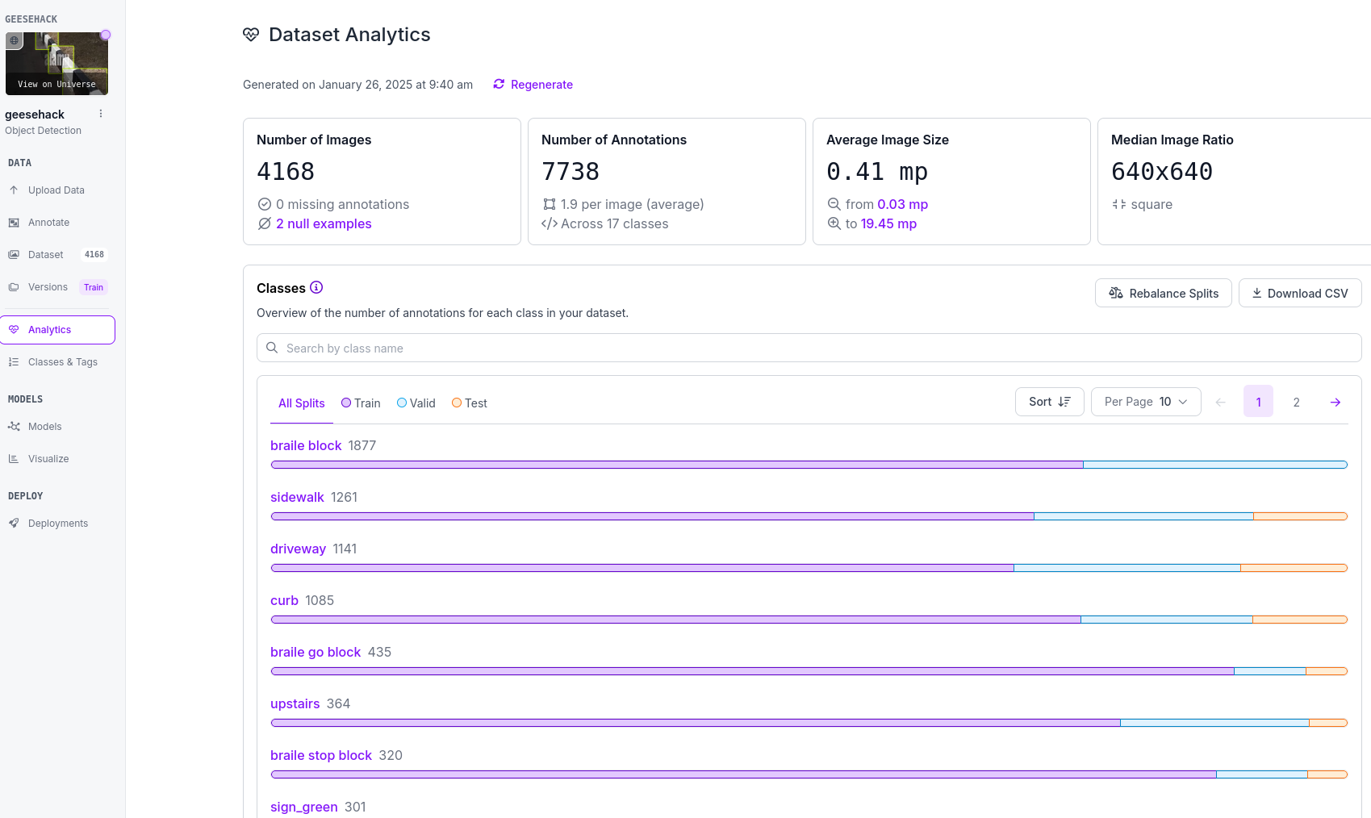1371x818 pixels.
Task: Filter classes by Train split
Action: tap(361, 403)
